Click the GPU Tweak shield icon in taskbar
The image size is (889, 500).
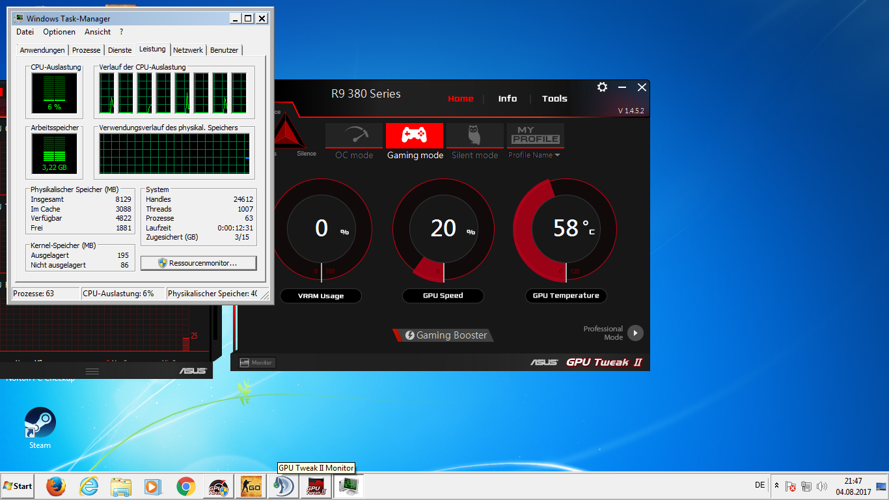[217, 486]
